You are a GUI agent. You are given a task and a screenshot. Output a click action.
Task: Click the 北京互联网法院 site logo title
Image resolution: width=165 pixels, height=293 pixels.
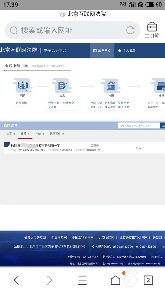(19, 50)
